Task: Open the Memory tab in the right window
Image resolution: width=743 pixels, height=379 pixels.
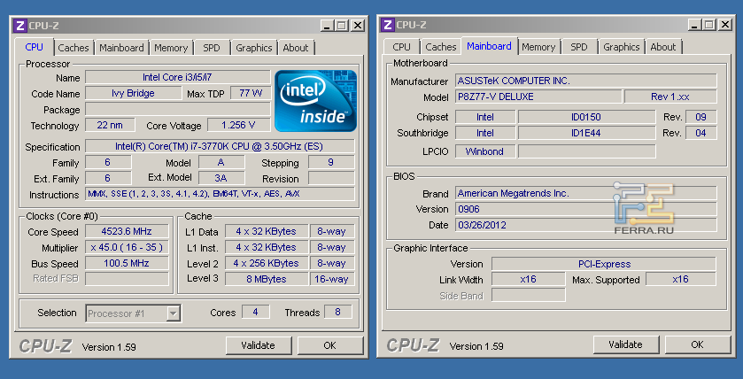Action: click(538, 47)
